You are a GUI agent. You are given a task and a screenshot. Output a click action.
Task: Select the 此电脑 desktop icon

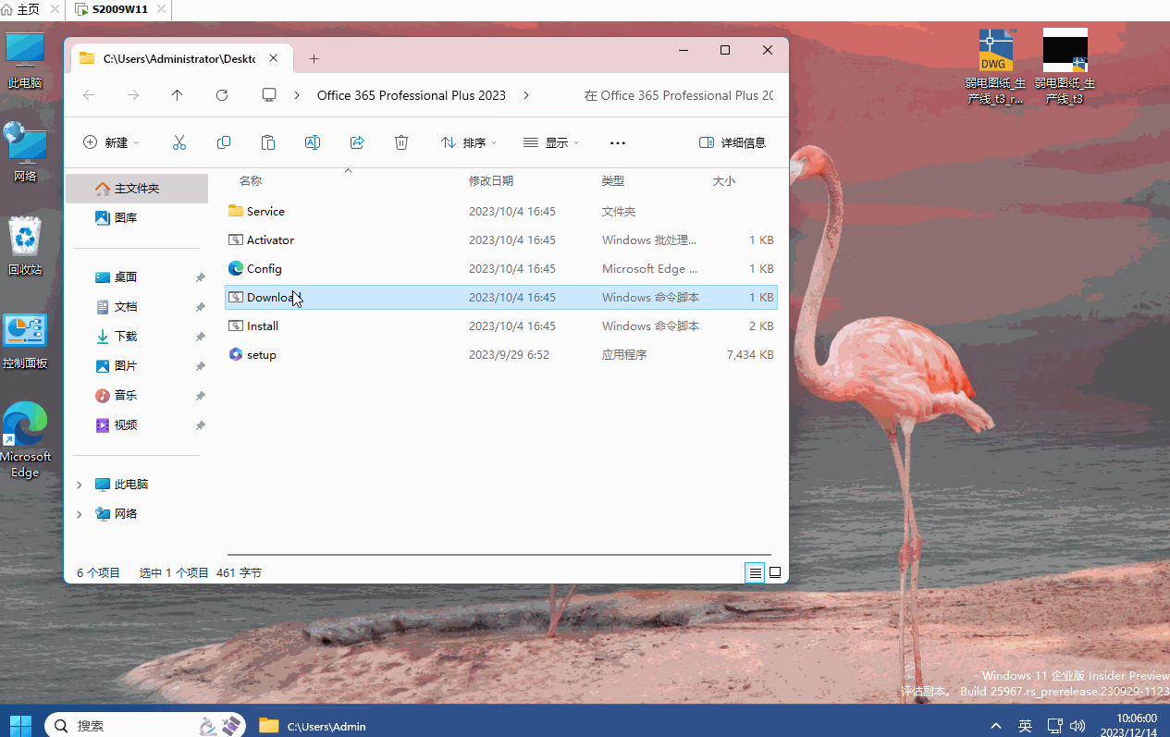[25, 60]
